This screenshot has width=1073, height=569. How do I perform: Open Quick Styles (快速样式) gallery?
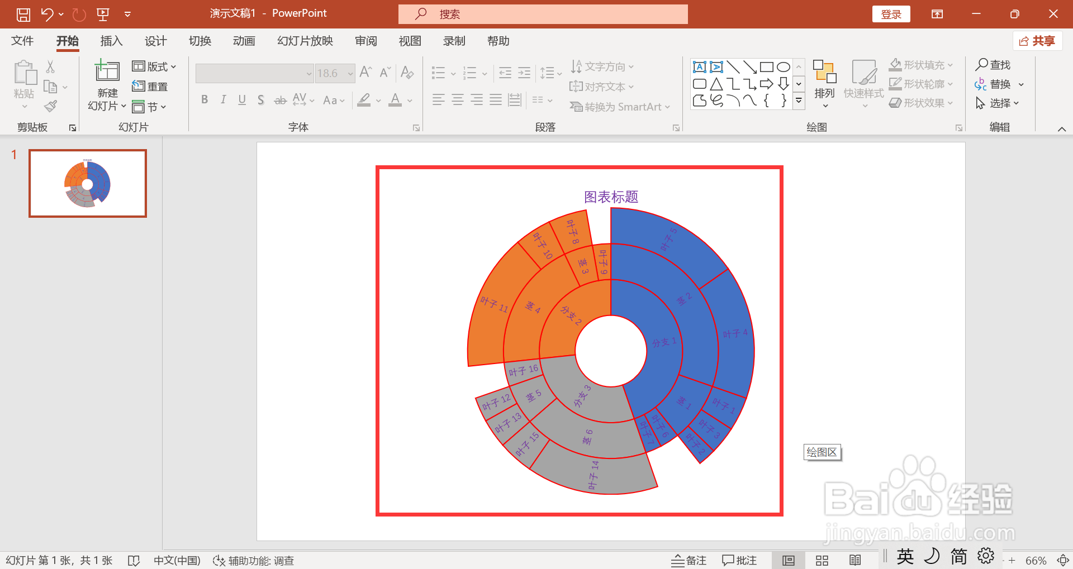tap(864, 84)
